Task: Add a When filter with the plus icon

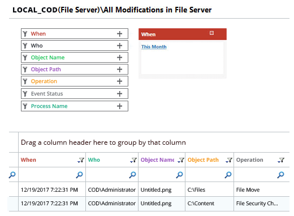Action: coord(119,34)
